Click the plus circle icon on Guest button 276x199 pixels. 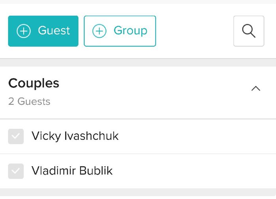[24, 31]
